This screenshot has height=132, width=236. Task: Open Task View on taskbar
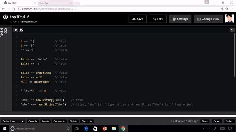pyautogui.click(x=77, y=129)
